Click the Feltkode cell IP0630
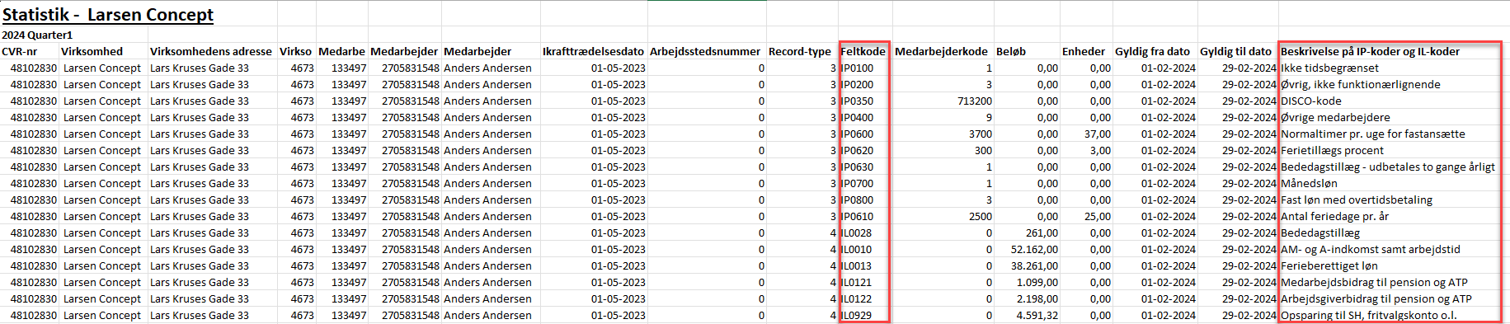The width and height of the screenshot is (1510, 324). [x=857, y=167]
